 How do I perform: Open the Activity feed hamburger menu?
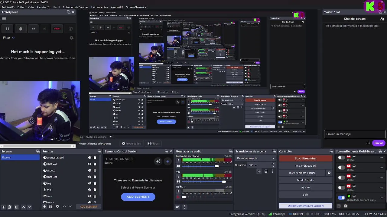point(4,19)
